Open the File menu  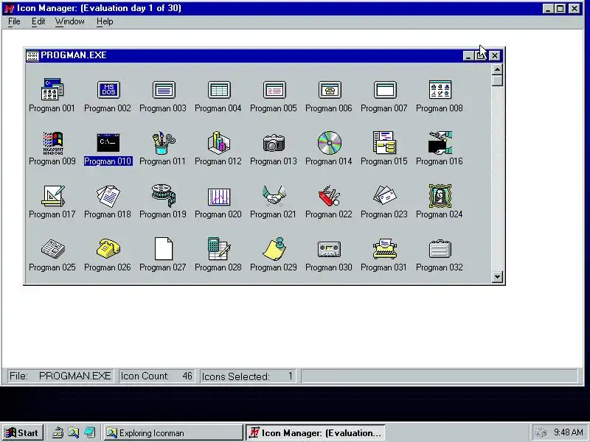(x=14, y=21)
